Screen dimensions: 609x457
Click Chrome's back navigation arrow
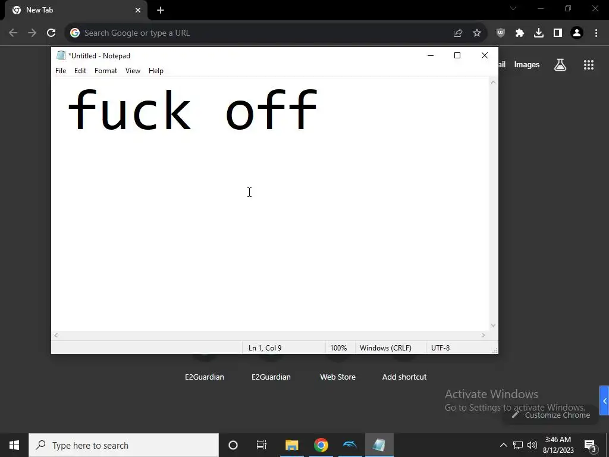(x=13, y=33)
